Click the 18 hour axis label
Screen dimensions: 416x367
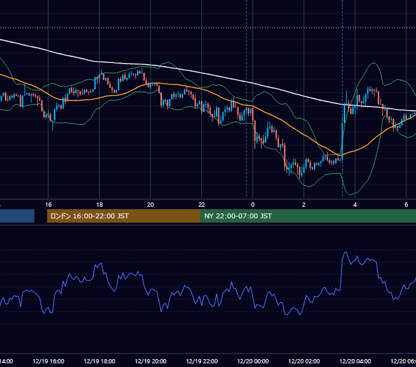point(99,205)
